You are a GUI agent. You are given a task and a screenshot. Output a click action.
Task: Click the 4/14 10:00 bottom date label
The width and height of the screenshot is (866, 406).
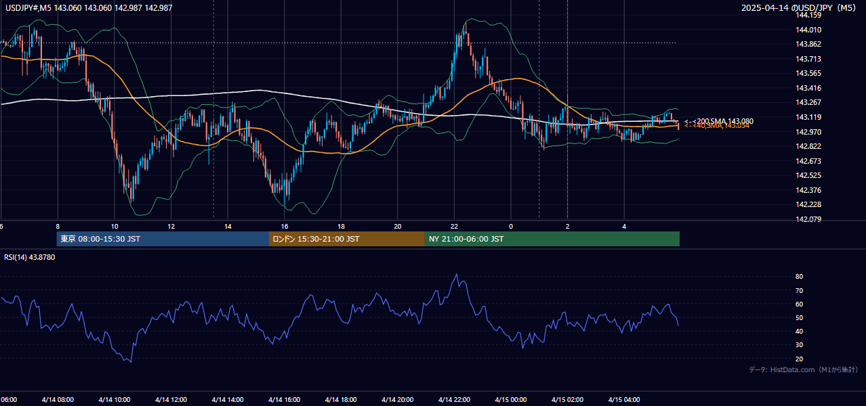[x=114, y=400]
